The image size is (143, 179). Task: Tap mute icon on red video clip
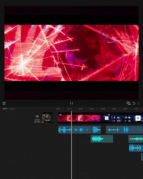60,115
